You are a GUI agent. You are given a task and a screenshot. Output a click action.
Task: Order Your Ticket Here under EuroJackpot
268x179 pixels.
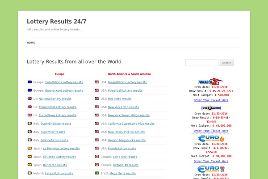[x=211, y=131]
